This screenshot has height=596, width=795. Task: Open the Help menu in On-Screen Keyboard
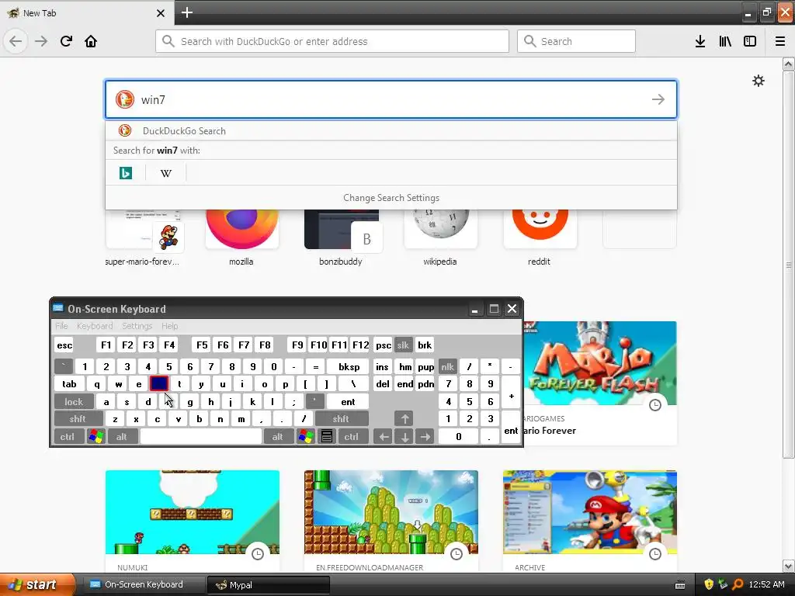point(170,326)
